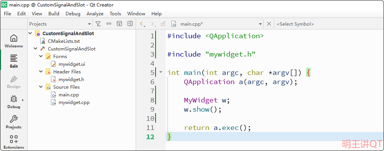Select the Forms folder label
The image size is (384, 151).
(x=60, y=57)
